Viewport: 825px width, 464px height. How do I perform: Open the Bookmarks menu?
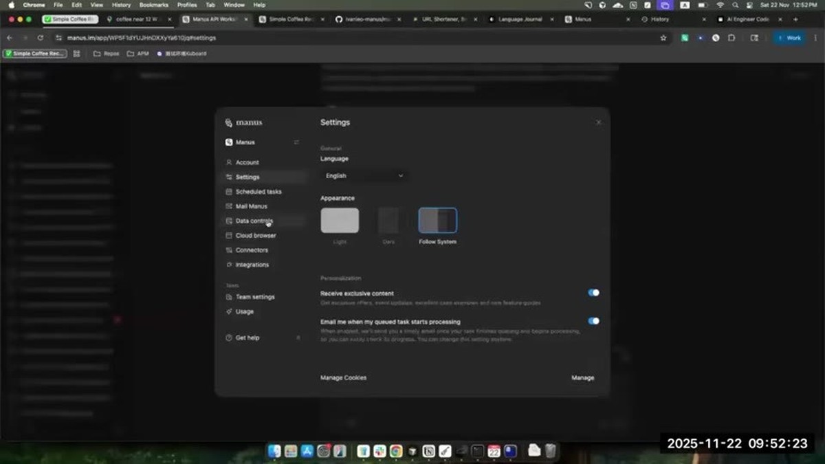[153, 5]
